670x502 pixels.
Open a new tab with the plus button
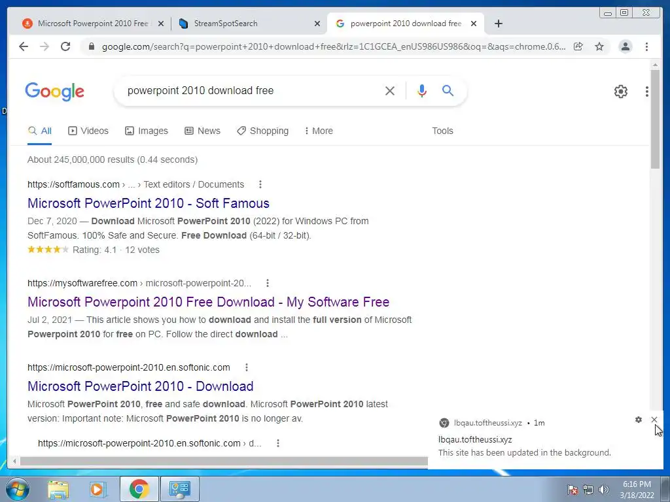[498, 24]
